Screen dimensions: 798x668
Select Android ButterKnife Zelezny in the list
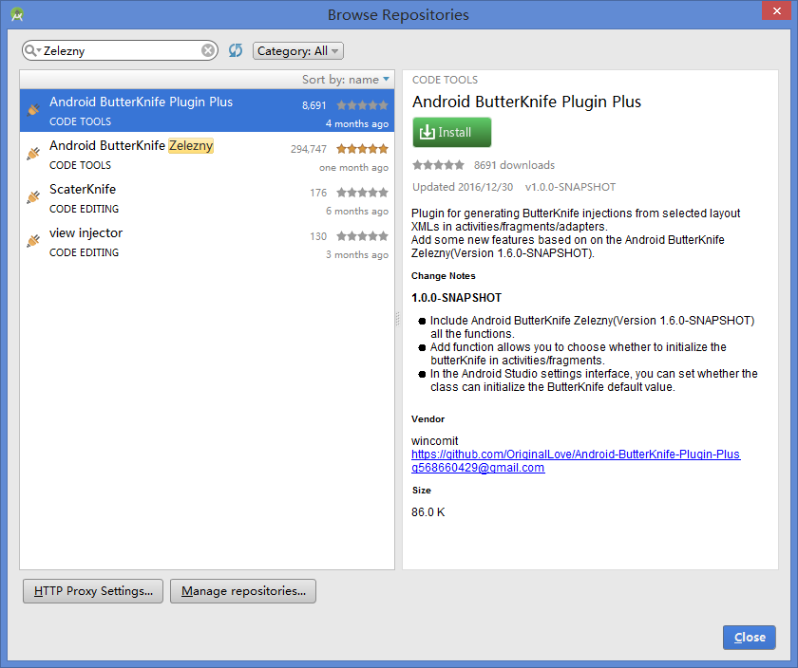[x=131, y=146]
